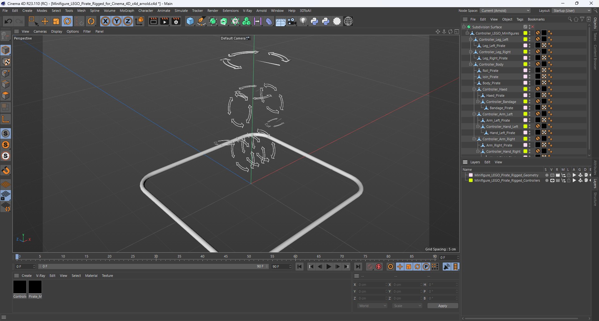The image size is (599, 321).
Task: Click Apply in Coordinates panel
Action: click(443, 306)
